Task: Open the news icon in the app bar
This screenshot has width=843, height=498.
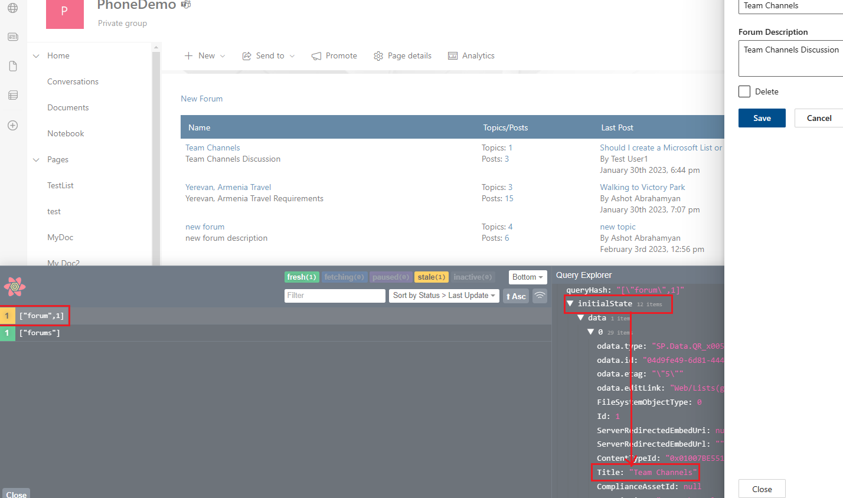Action: [12, 37]
